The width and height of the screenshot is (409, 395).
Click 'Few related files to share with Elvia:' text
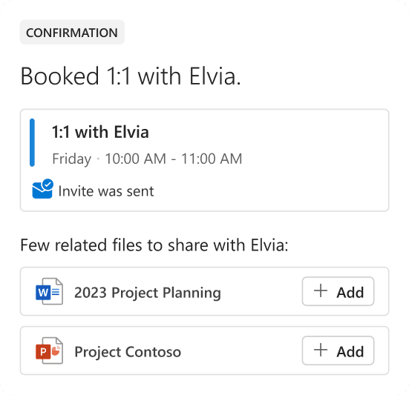point(154,245)
